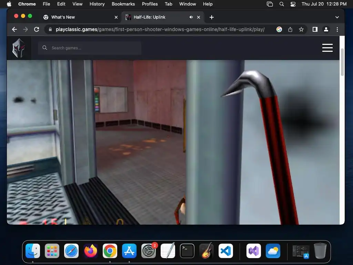Open Spotlight search in menu bar
This screenshot has width=353, height=265.
281,4
